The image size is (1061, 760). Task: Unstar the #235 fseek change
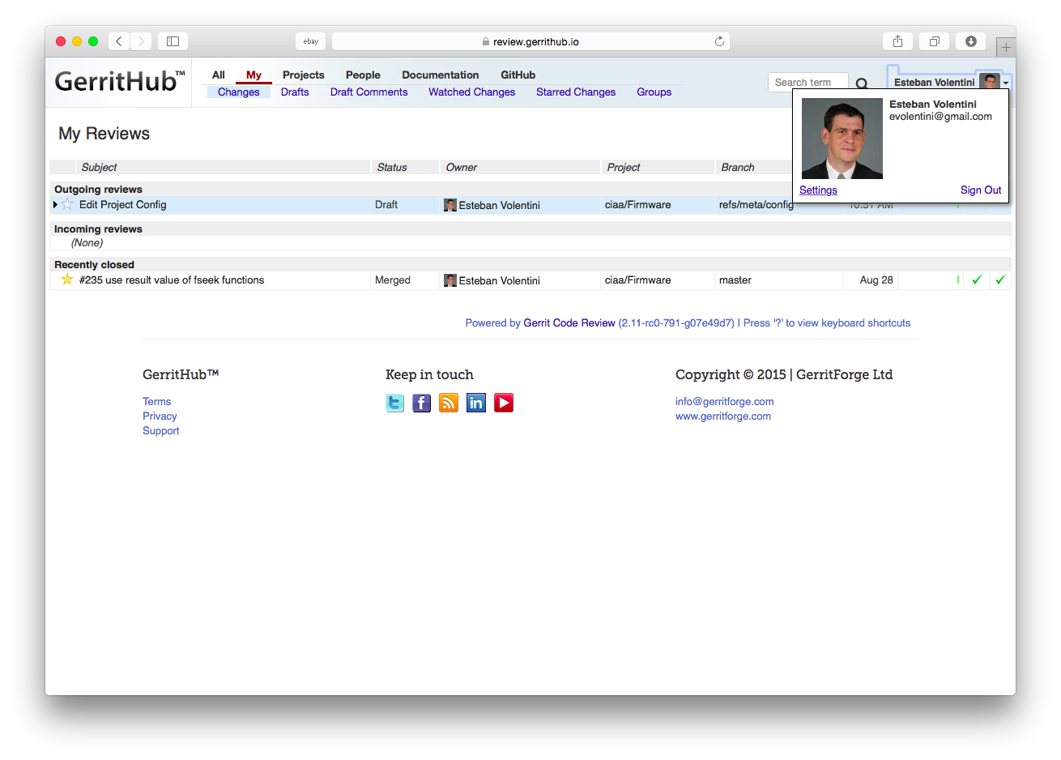tap(67, 280)
